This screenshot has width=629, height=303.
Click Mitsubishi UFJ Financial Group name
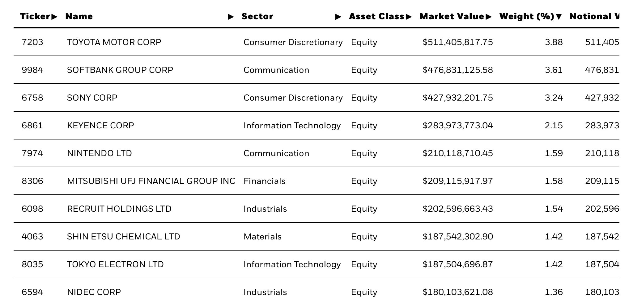(x=151, y=181)
